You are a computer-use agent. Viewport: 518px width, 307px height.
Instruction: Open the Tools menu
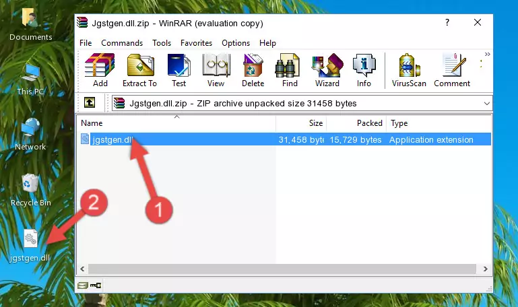pyautogui.click(x=162, y=43)
